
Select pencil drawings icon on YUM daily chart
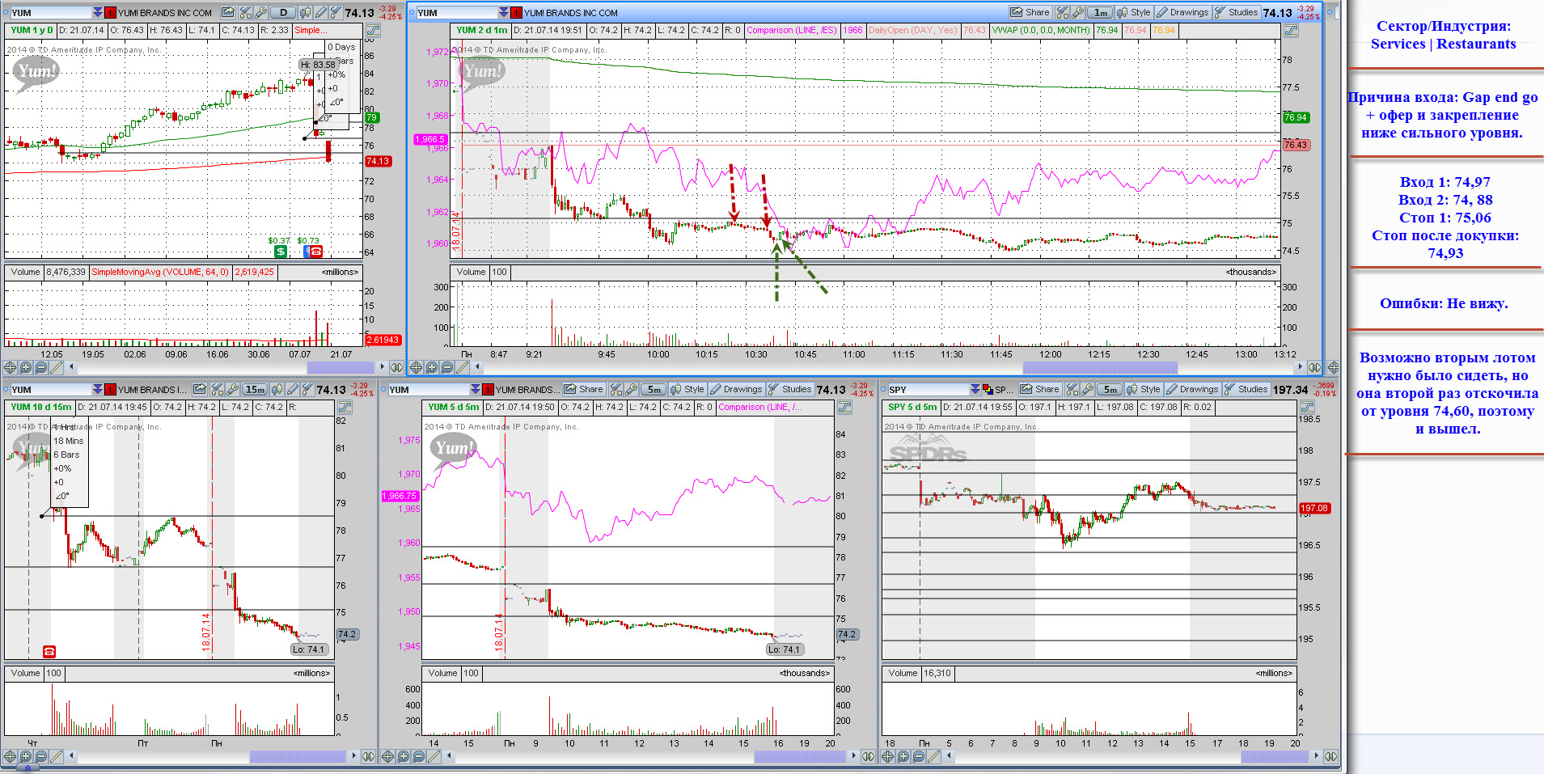321,13
